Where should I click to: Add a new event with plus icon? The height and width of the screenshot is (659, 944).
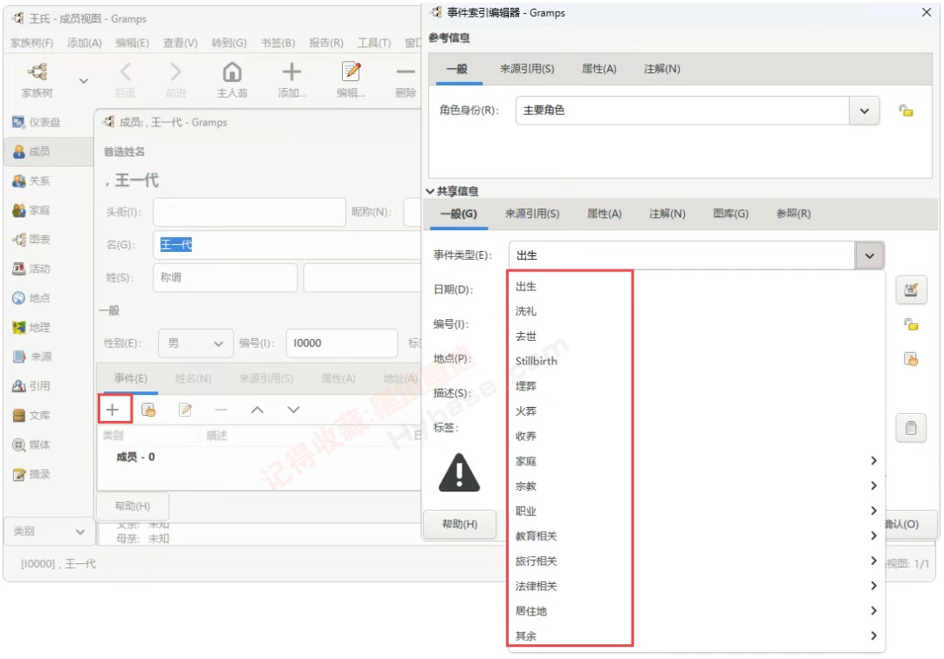(113, 410)
